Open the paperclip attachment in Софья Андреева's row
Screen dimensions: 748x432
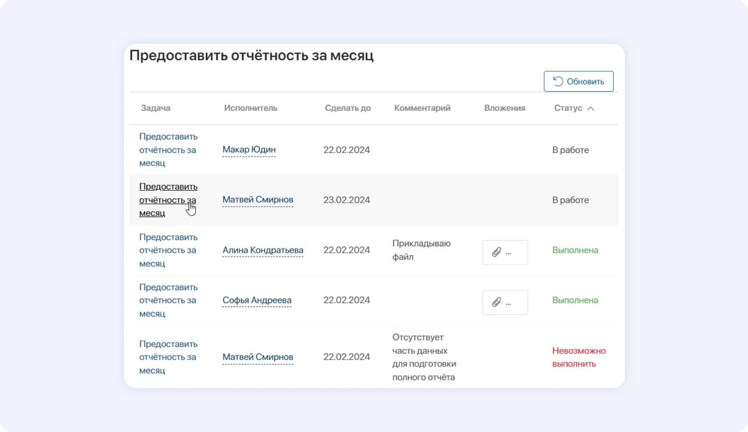(x=496, y=302)
